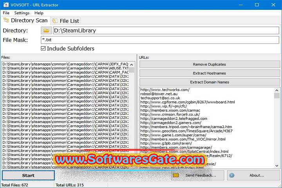This screenshot has width=282, height=188.
Task: Select entry robsol@tower.net.au
Action: tap(159, 94)
